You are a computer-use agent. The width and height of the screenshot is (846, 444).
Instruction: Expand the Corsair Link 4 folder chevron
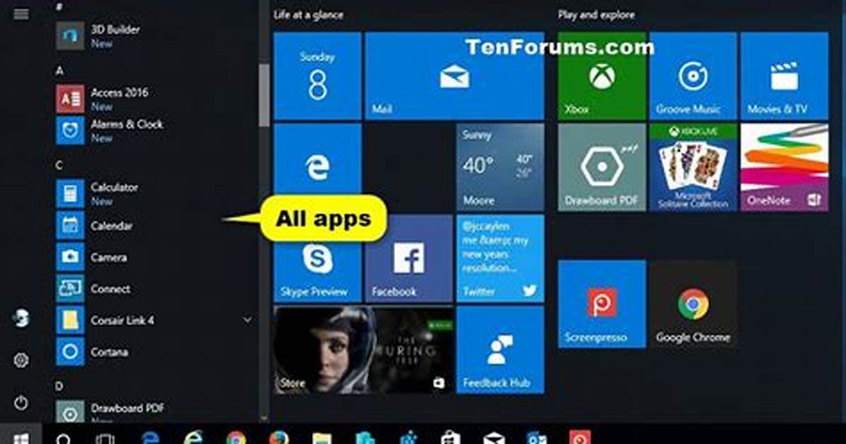(247, 320)
